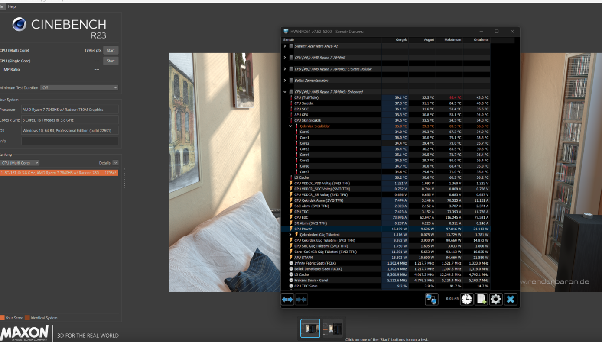Image resolution: width=602 pixels, height=342 pixels.
Task: Open the CPU (Multi Core) ranking dropdown
Action: (20, 163)
